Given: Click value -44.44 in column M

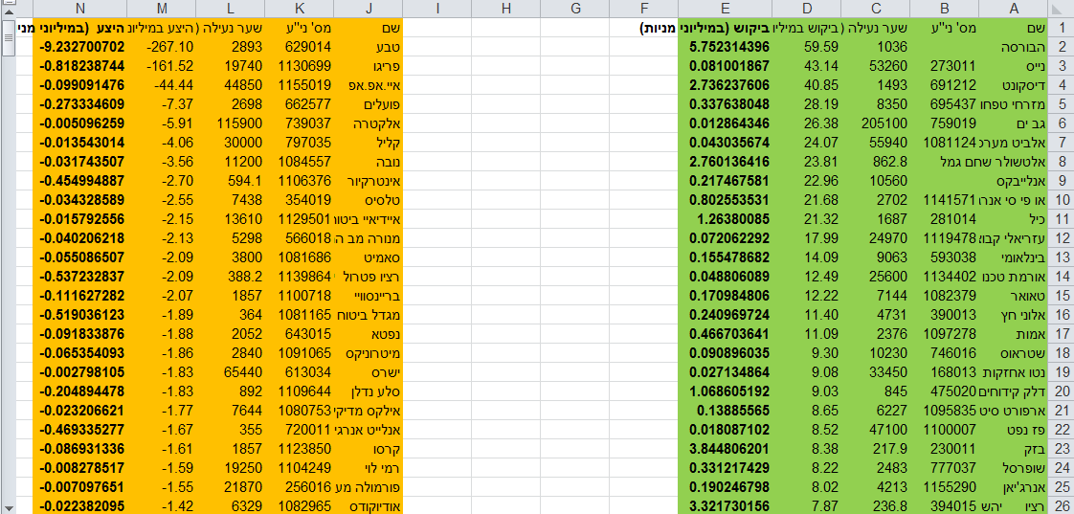Looking at the screenshot, I should (x=162, y=86).
